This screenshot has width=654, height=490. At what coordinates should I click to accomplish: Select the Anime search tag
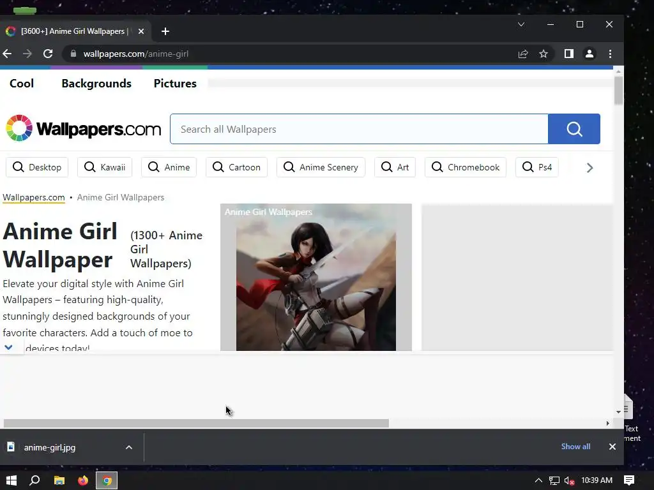click(x=169, y=167)
